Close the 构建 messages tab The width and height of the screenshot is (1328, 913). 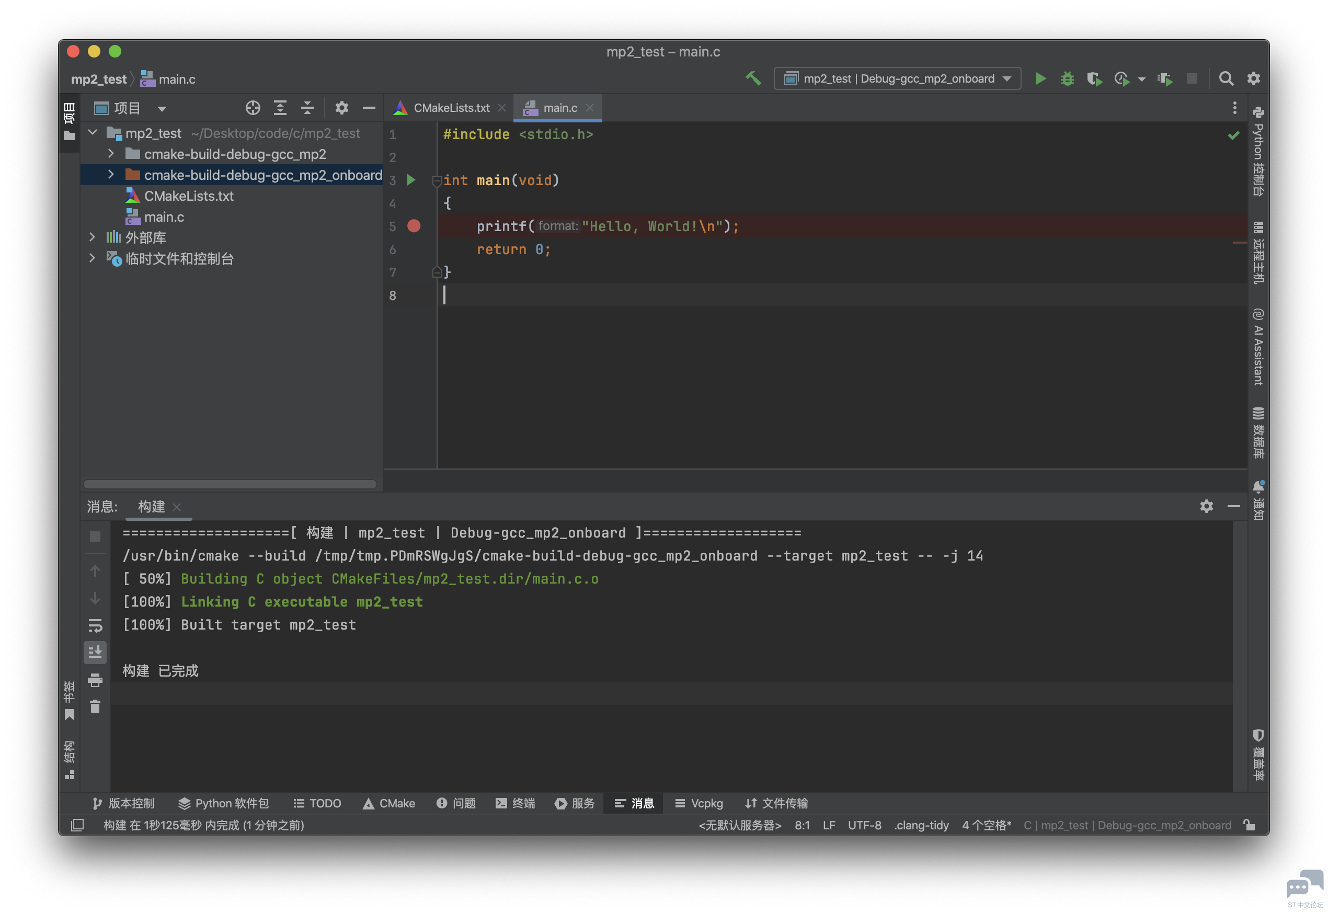[x=177, y=507]
